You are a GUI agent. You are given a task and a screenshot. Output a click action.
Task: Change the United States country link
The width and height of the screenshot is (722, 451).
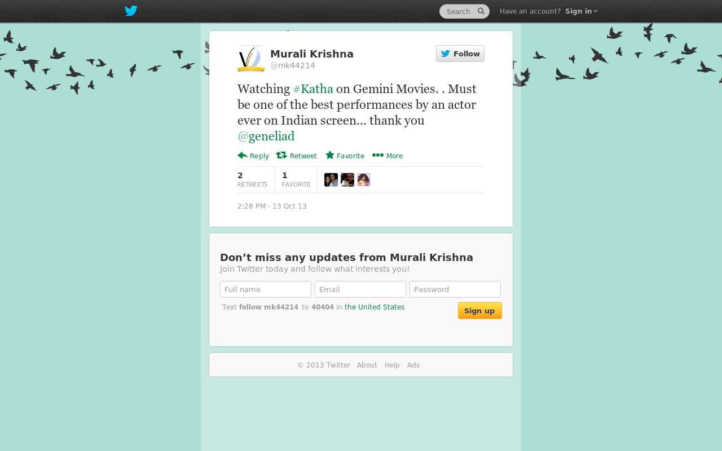pyautogui.click(x=375, y=307)
